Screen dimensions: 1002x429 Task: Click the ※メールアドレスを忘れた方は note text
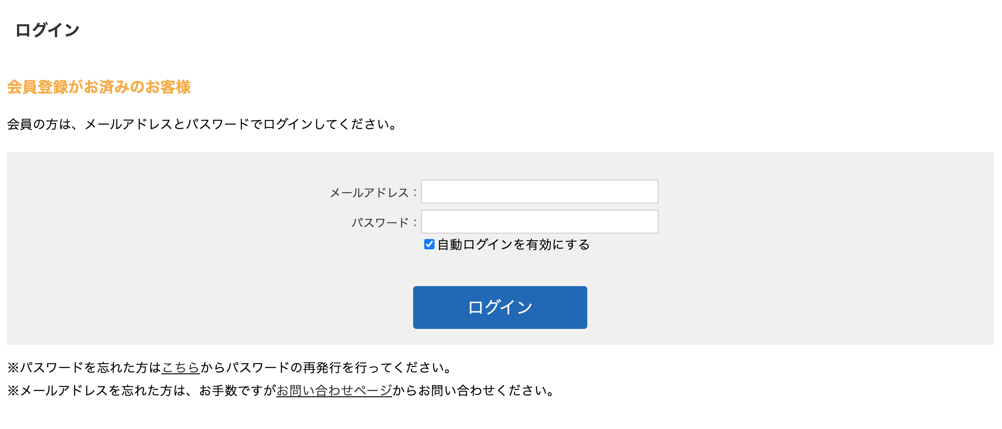tap(103, 391)
